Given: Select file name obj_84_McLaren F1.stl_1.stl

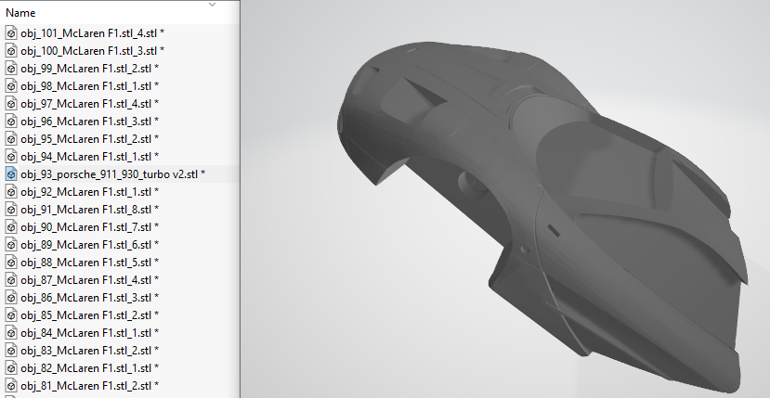Looking at the screenshot, I should 90,334.
